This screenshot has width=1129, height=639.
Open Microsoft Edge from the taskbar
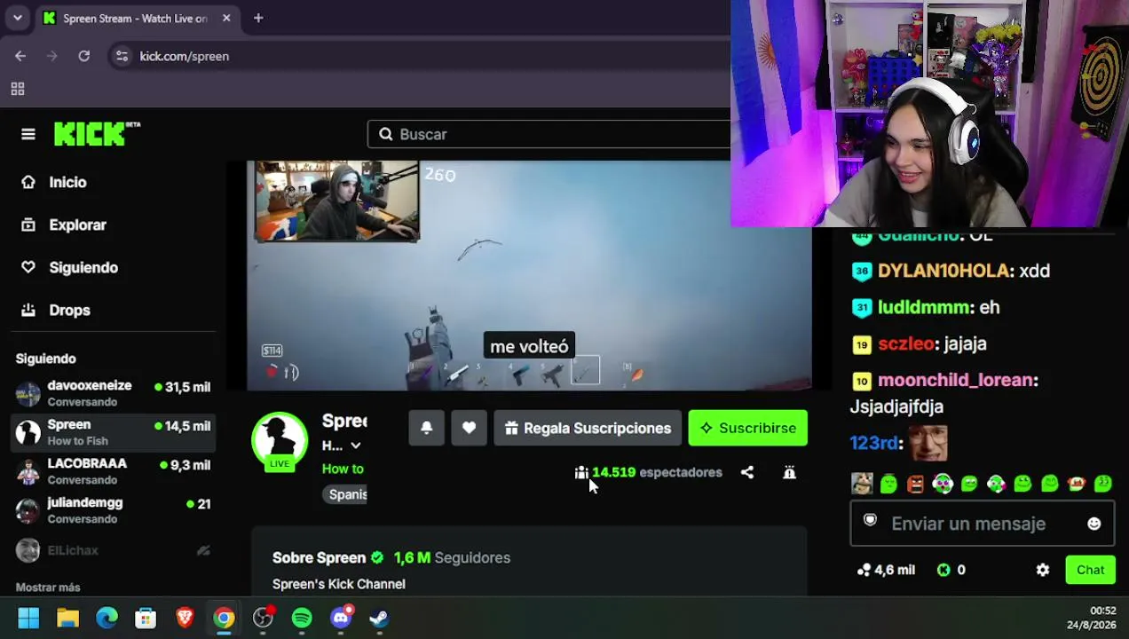pyautogui.click(x=107, y=618)
